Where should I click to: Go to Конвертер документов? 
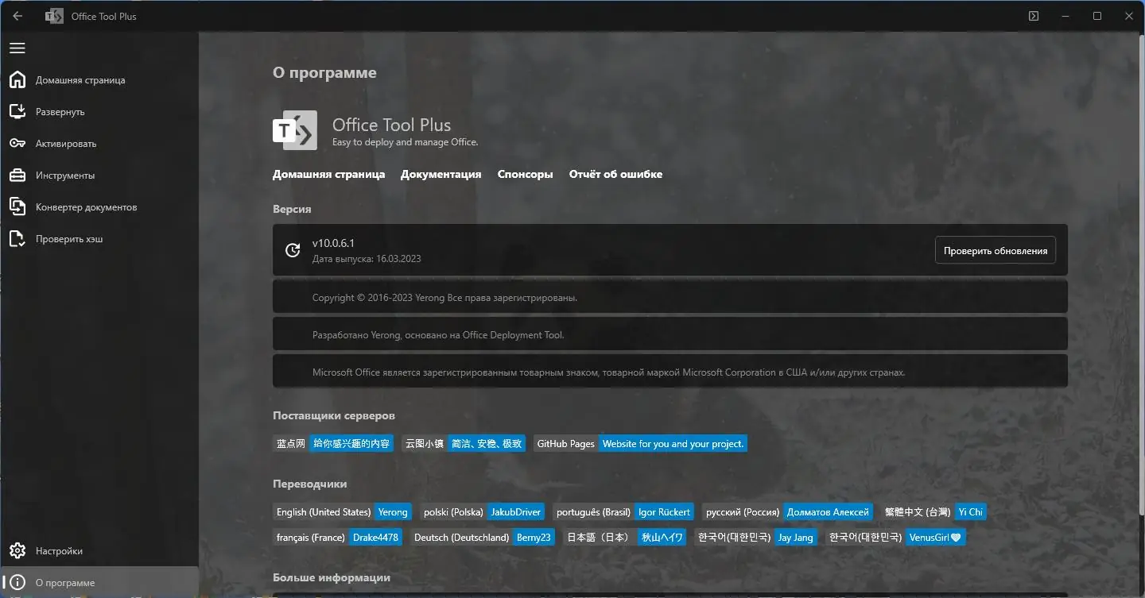(x=99, y=207)
